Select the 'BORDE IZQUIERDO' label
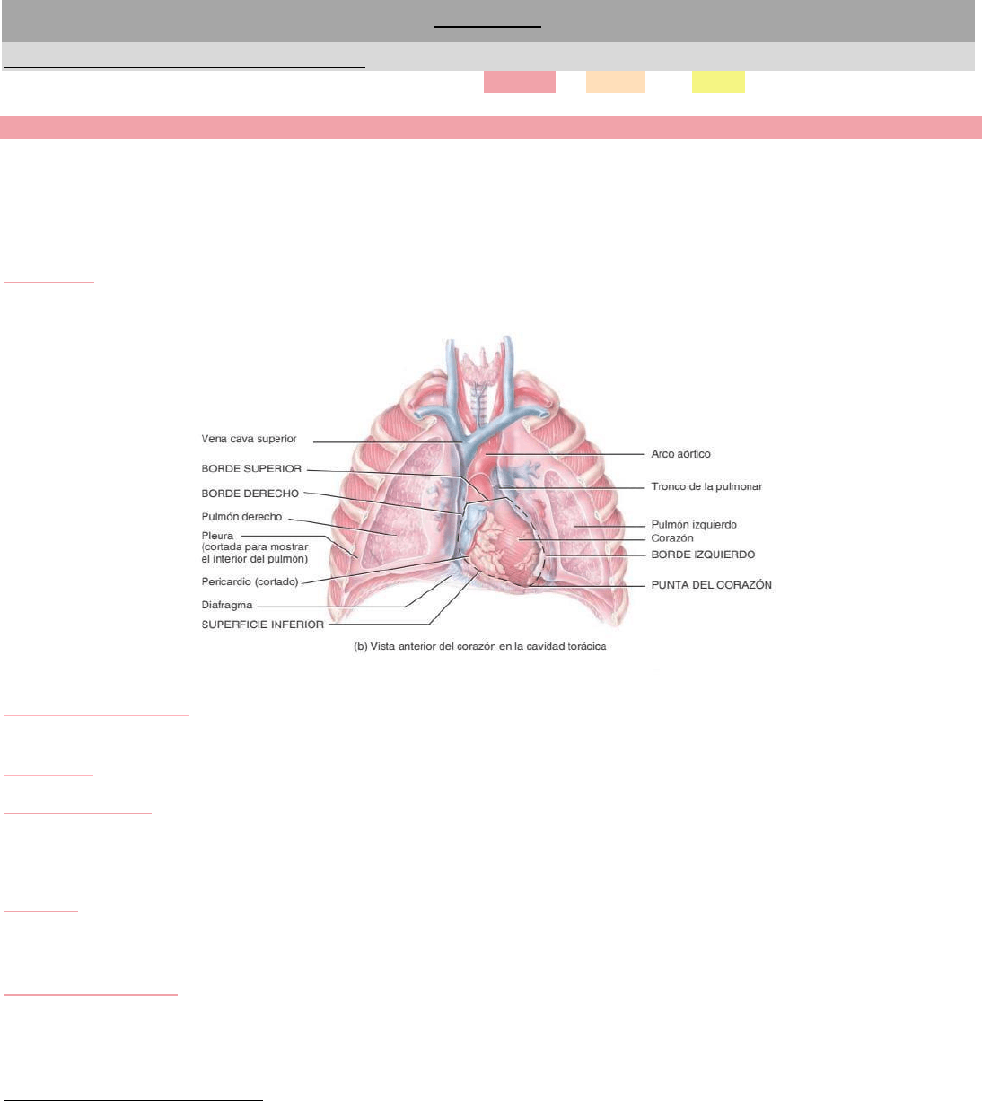The height and width of the screenshot is (1101, 982). click(x=703, y=555)
